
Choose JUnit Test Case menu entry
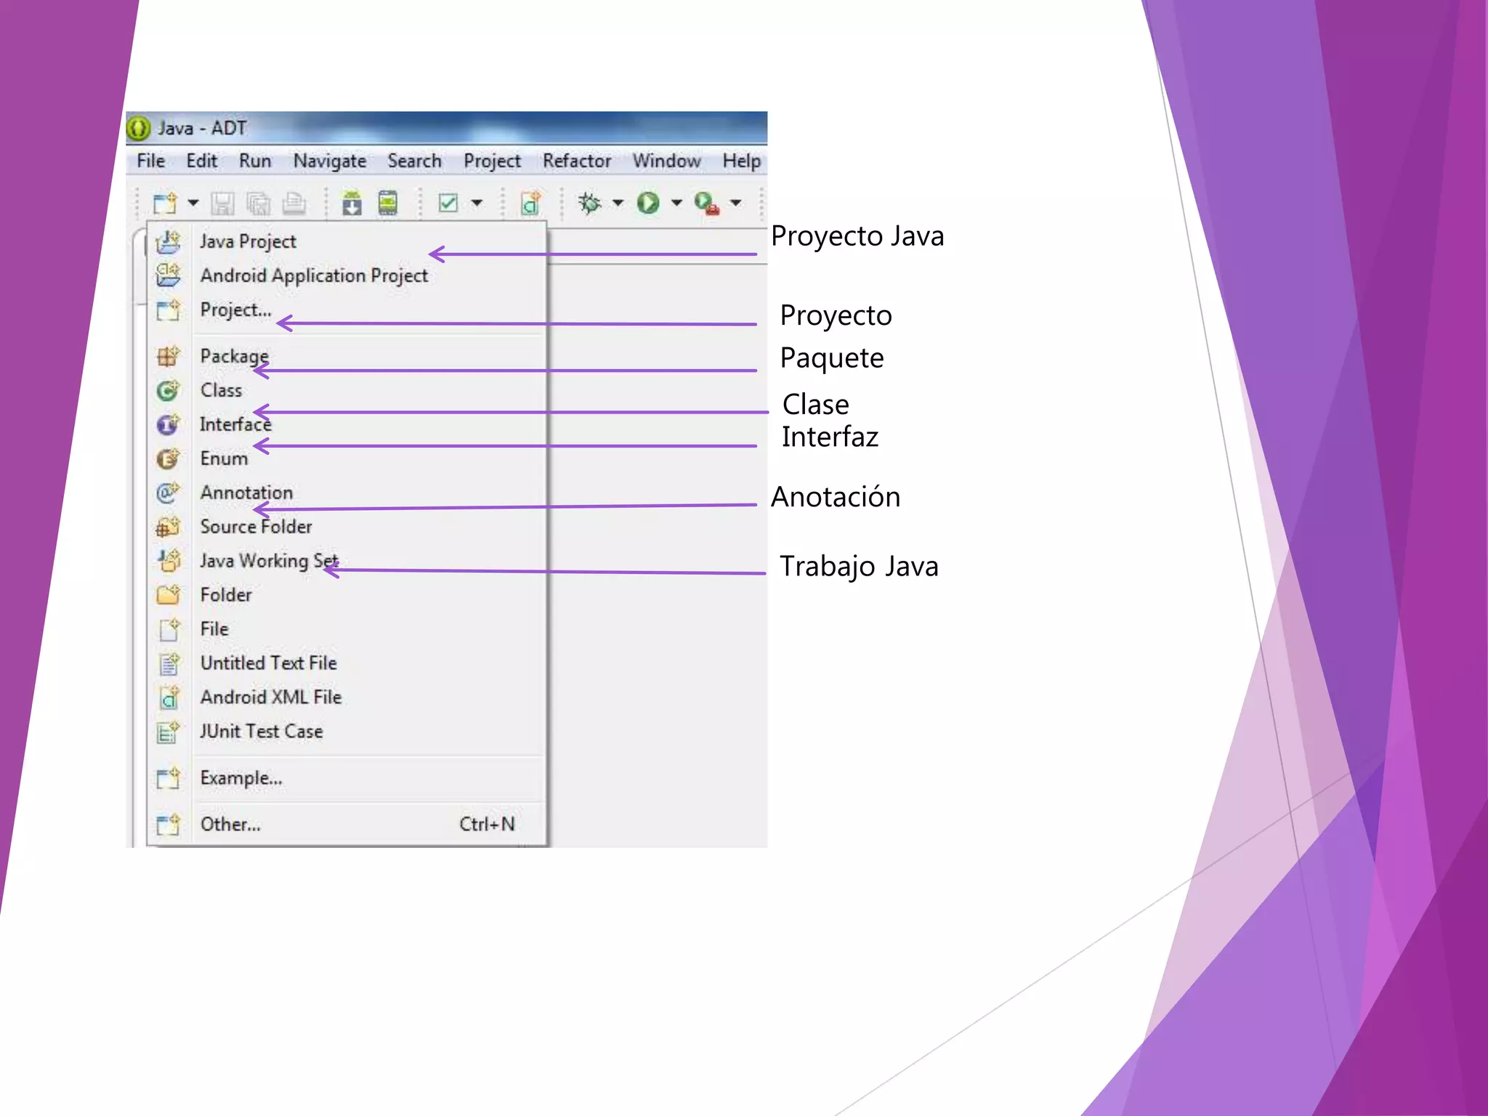[347, 732]
